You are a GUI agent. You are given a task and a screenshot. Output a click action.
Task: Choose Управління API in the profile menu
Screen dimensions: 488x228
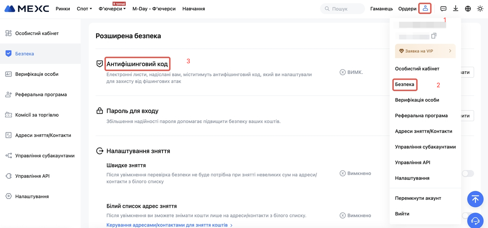[413, 162]
